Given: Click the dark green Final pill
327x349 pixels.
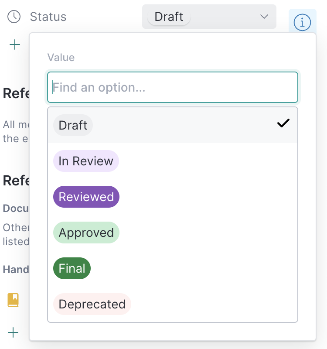Looking at the screenshot, I should click(72, 268).
